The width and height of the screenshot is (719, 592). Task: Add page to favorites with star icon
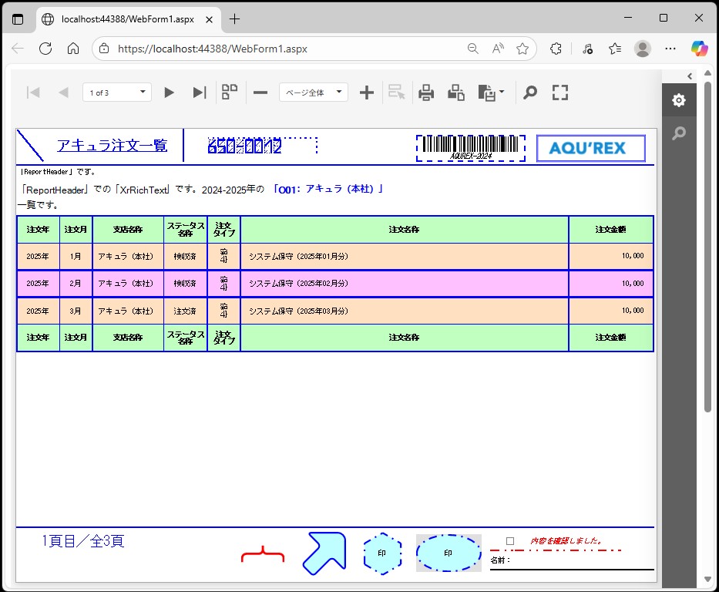click(x=522, y=49)
